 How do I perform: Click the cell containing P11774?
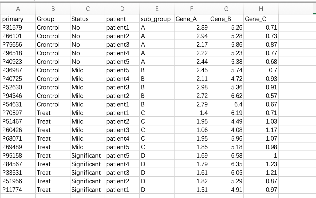[x=12, y=190]
